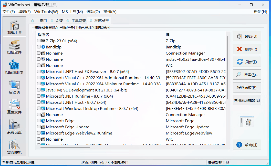Tick the Microsoft Edge WebView2 Runtime checkbox
Image resolution: width=271 pixels, height=166 pixels.
coord(39,133)
